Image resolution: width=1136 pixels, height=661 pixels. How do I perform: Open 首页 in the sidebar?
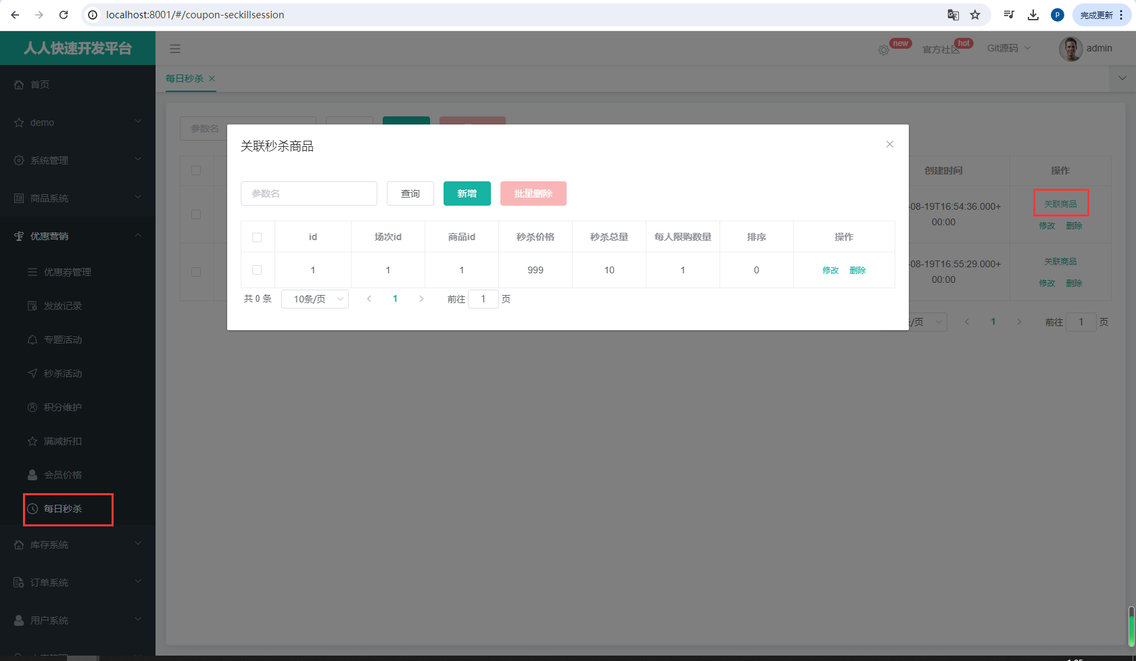pyautogui.click(x=78, y=85)
